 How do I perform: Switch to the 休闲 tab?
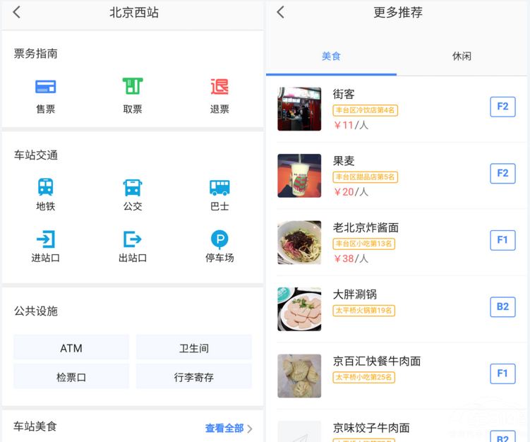pos(462,56)
